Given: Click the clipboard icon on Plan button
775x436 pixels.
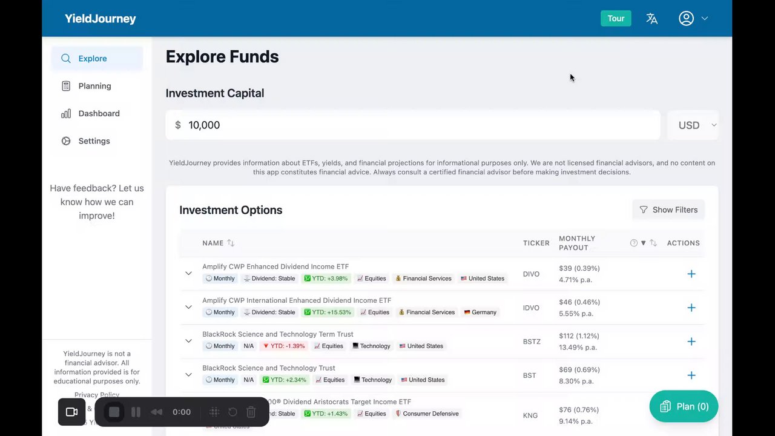Looking at the screenshot, I should (665, 406).
